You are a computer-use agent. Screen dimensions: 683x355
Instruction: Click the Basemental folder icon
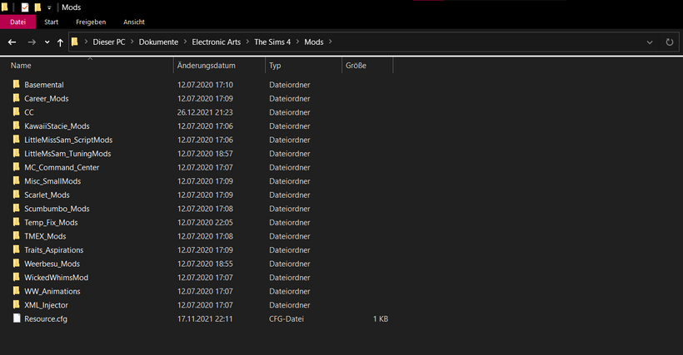pyautogui.click(x=17, y=84)
